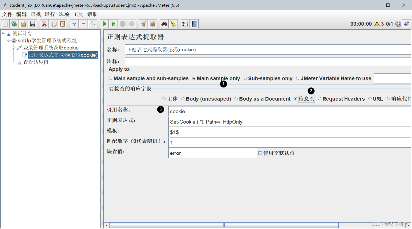412x229 pixels.
Task: Click the yellow warning triangle icon
Action: pos(377,24)
